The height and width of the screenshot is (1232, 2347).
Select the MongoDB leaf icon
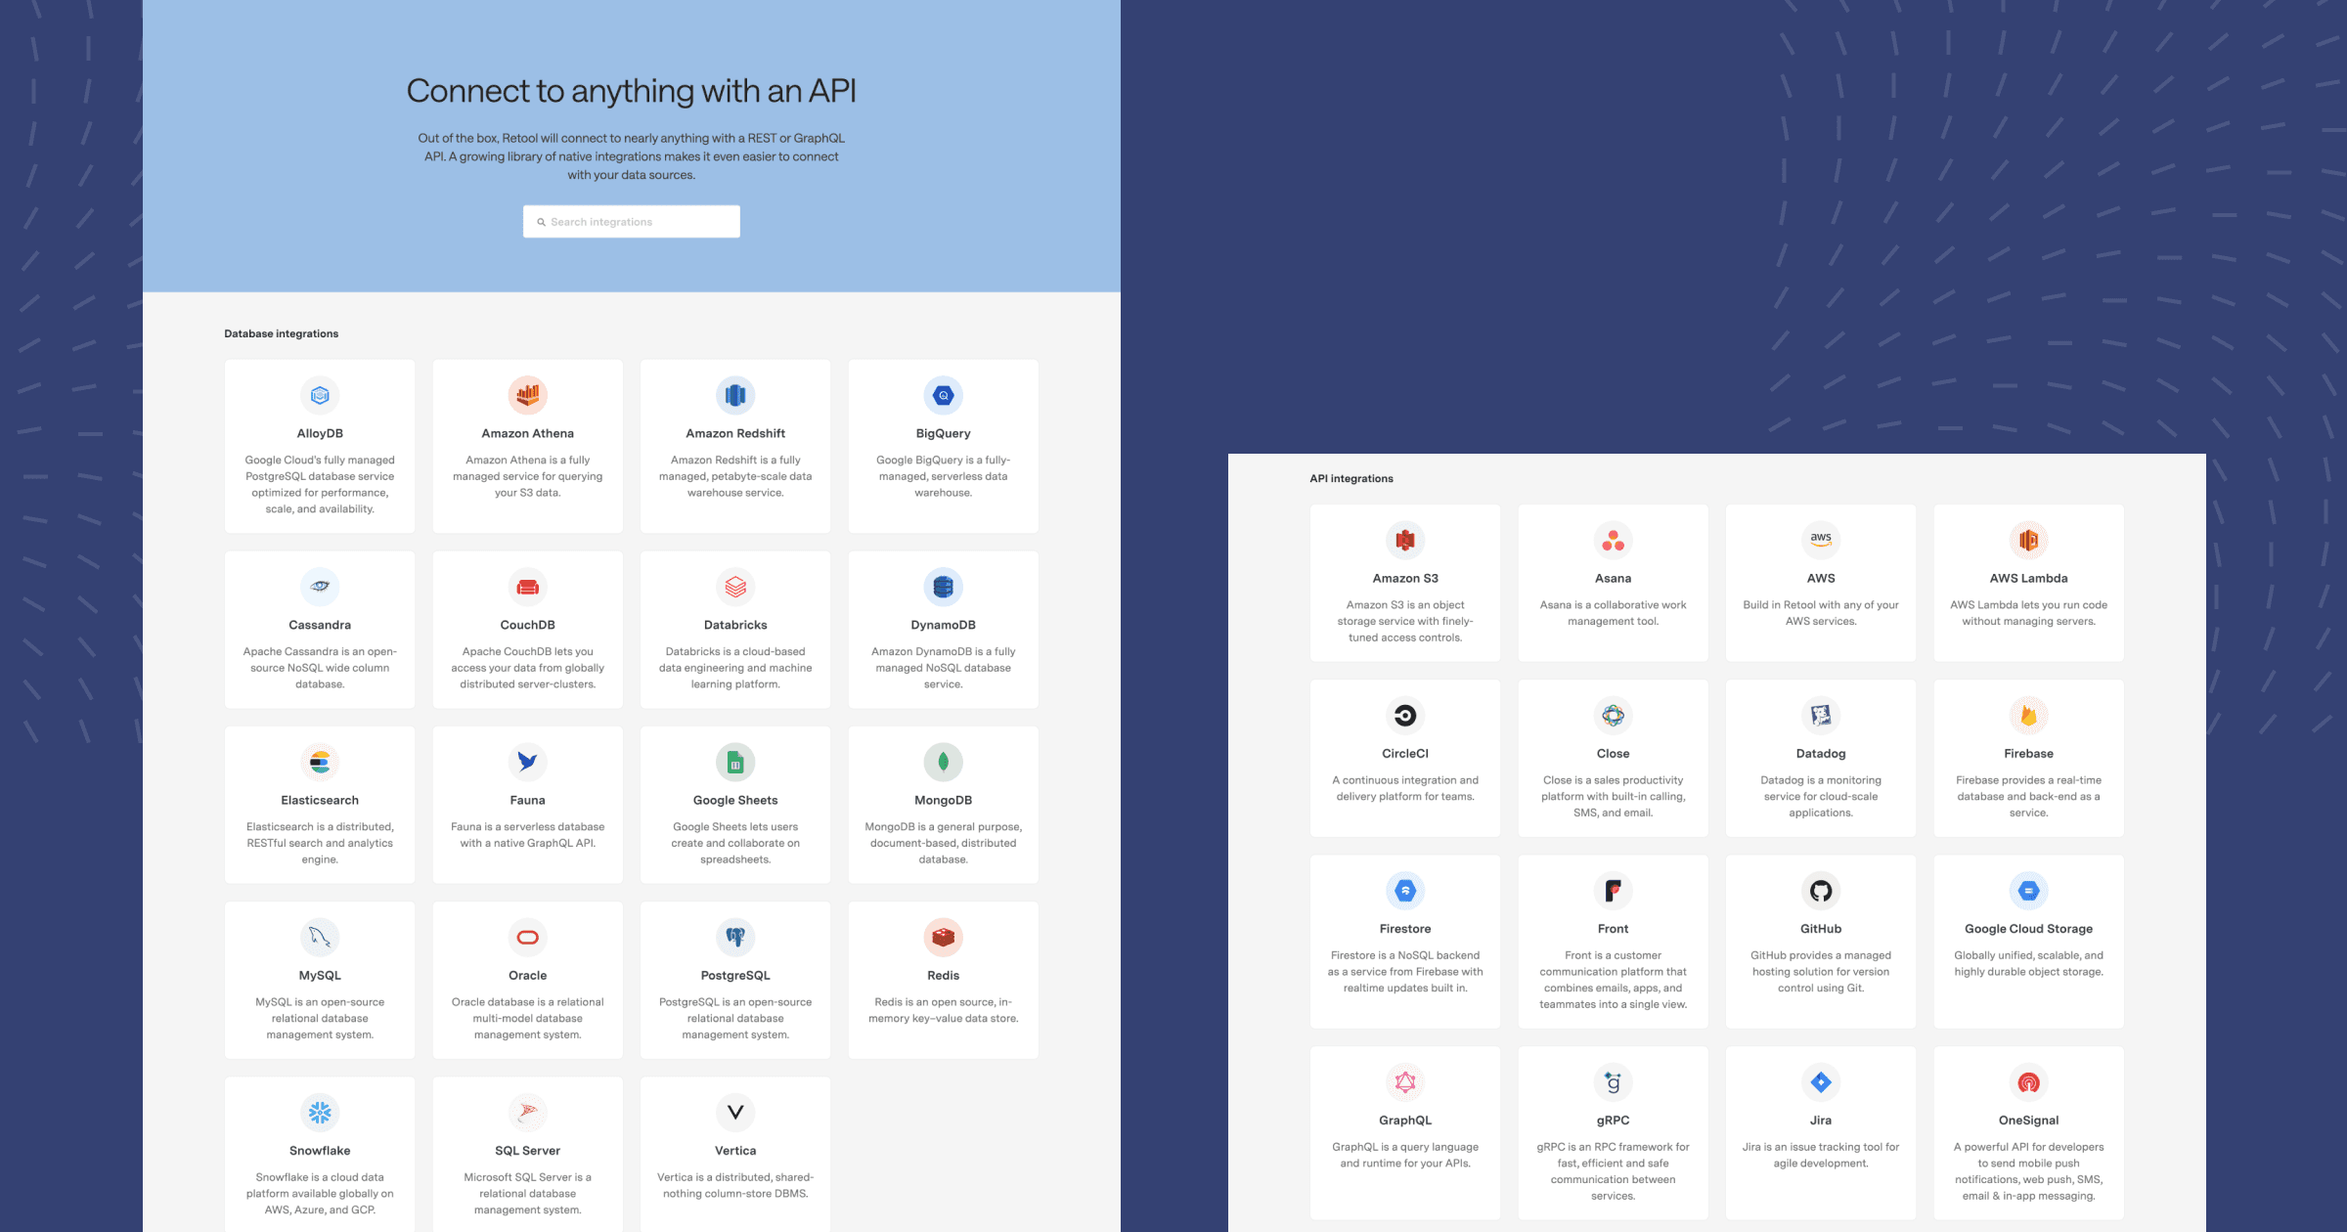coord(943,762)
